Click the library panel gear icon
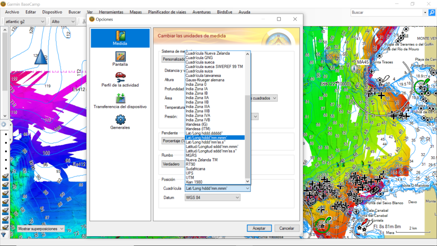 [x=3, y=124]
